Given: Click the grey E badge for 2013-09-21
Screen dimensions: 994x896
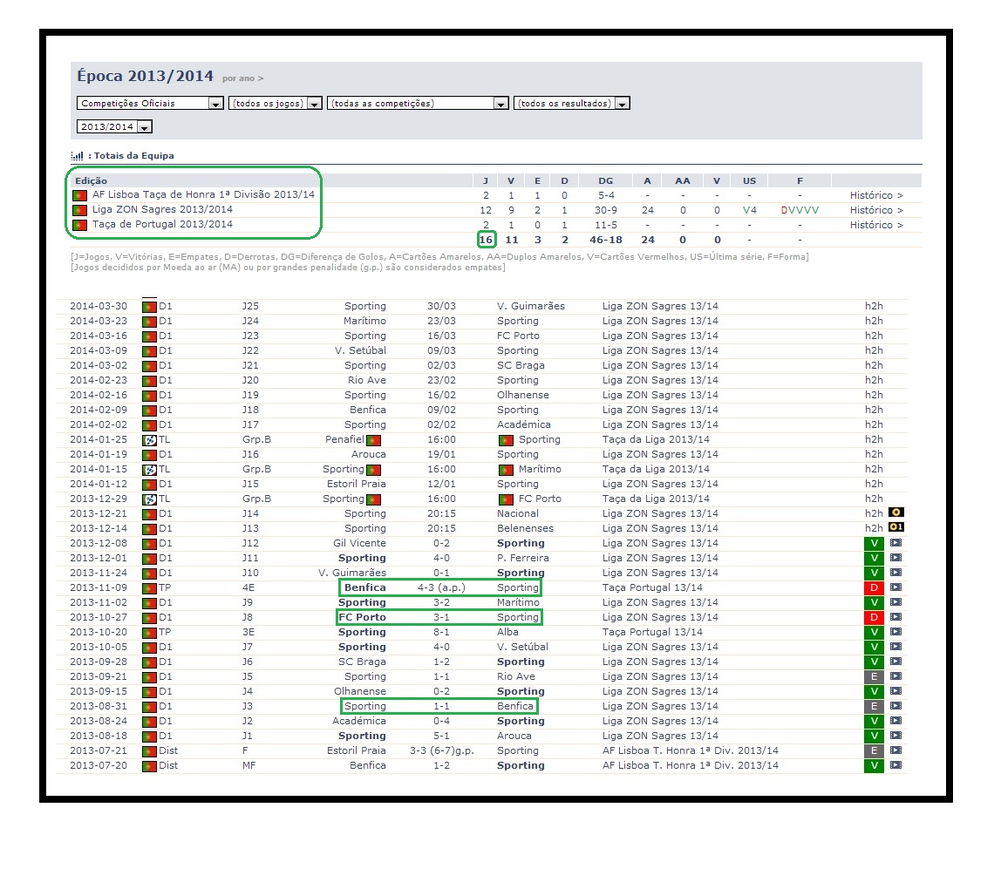Looking at the screenshot, I should tap(875, 676).
